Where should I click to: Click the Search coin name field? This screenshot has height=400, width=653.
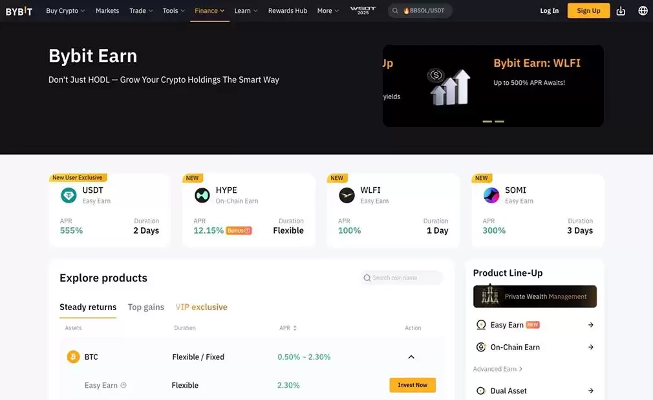coord(401,277)
